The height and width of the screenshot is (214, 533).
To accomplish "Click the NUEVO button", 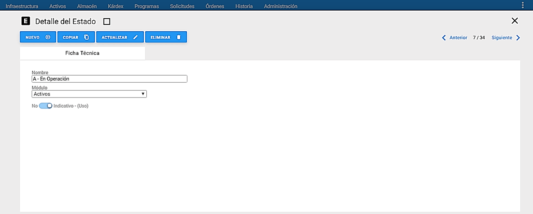I will pyautogui.click(x=38, y=37).
